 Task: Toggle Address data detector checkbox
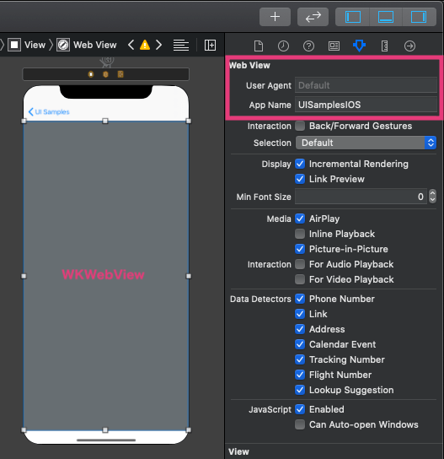(300, 329)
